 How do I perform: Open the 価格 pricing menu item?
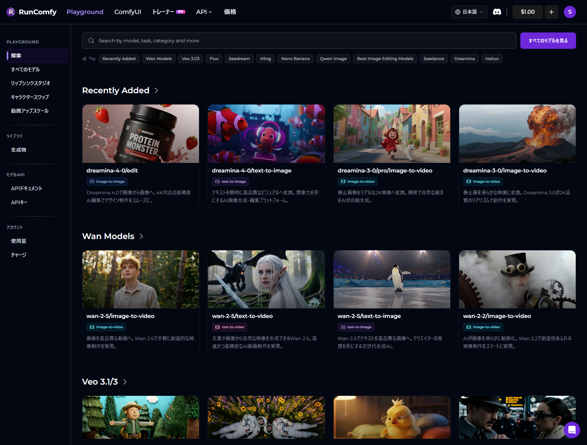point(230,12)
